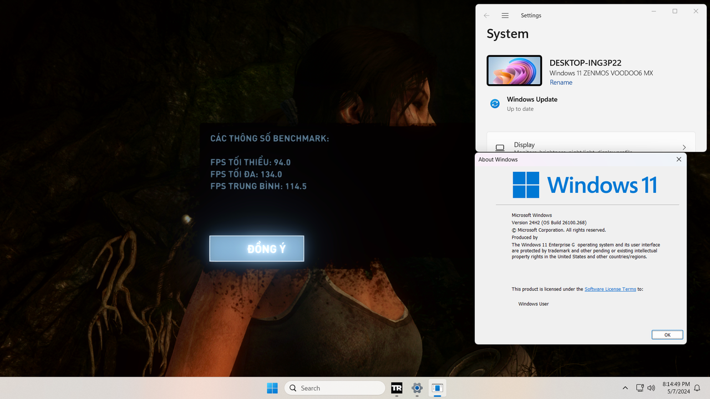
Task: Open the Tomb Raider taskbar icon
Action: [397, 388]
